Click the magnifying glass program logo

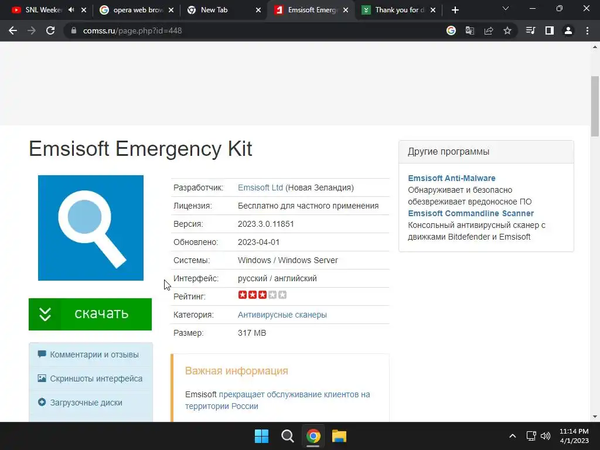tap(91, 228)
